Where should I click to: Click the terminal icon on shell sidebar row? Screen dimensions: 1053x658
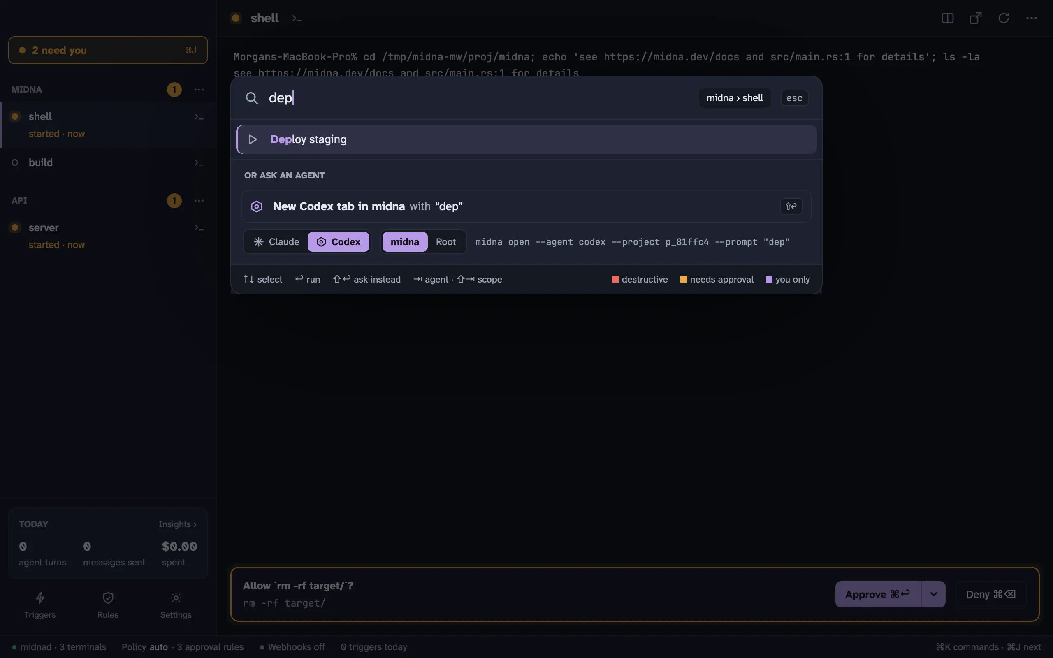[x=198, y=117]
